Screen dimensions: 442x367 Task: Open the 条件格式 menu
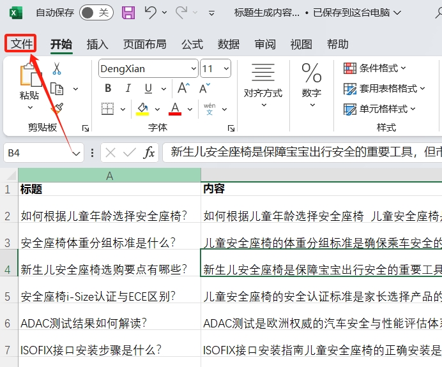click(x=375, y=68)
